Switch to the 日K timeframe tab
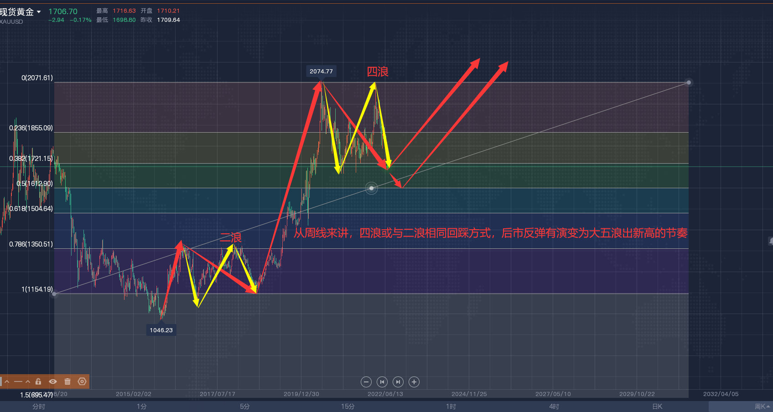773x412 pixels. pos(657,407)
